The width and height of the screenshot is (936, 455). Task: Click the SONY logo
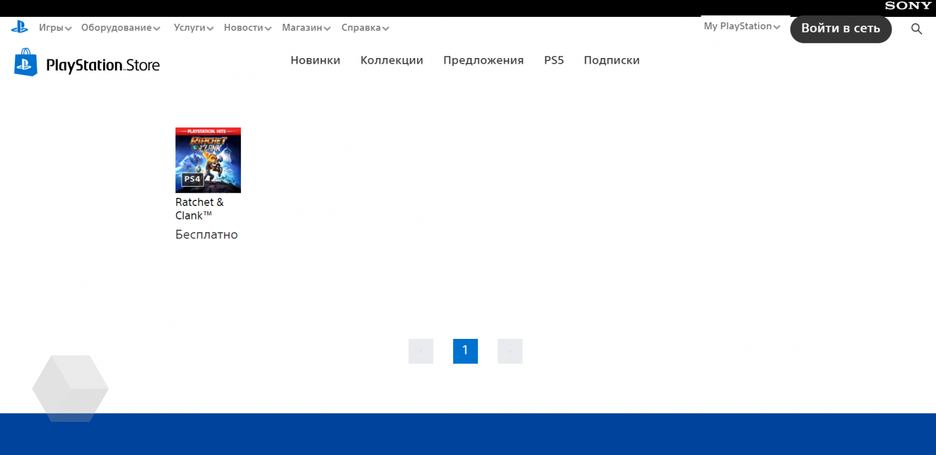coord(908,6)
